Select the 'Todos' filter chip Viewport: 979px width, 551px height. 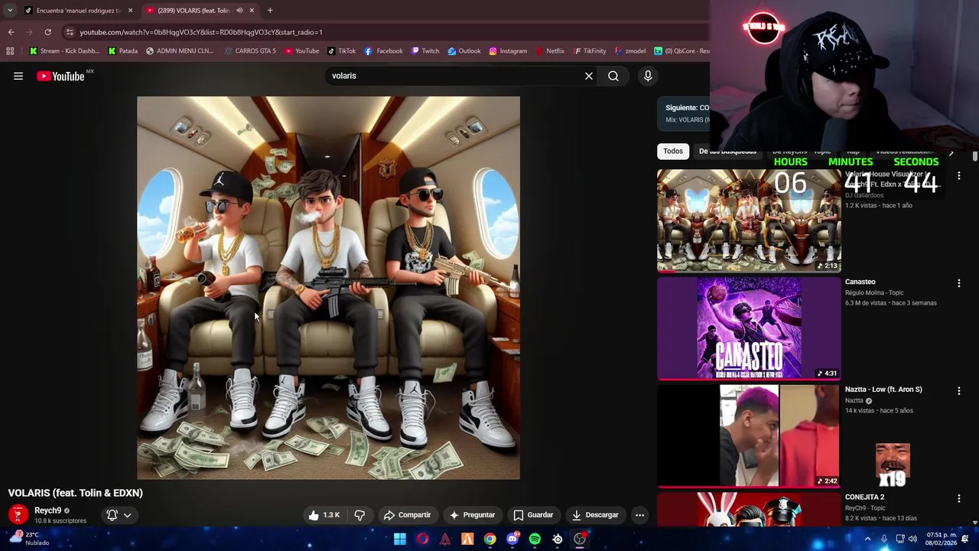pos(673,151)
